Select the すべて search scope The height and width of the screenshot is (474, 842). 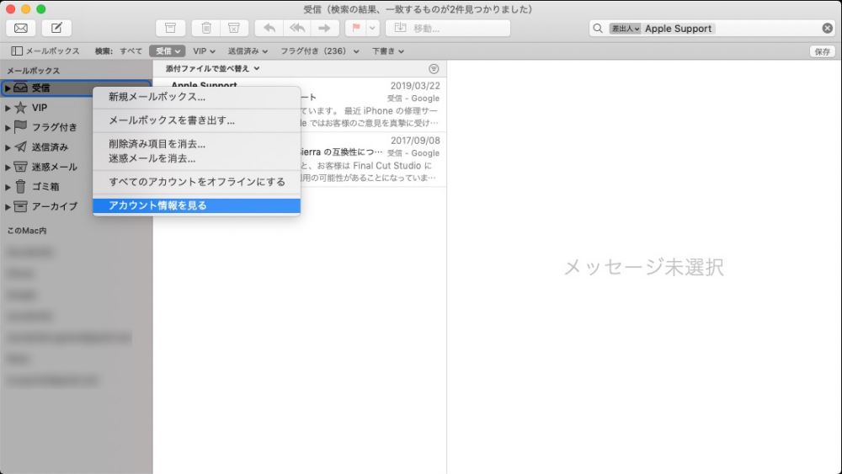[x=131, y=51]
